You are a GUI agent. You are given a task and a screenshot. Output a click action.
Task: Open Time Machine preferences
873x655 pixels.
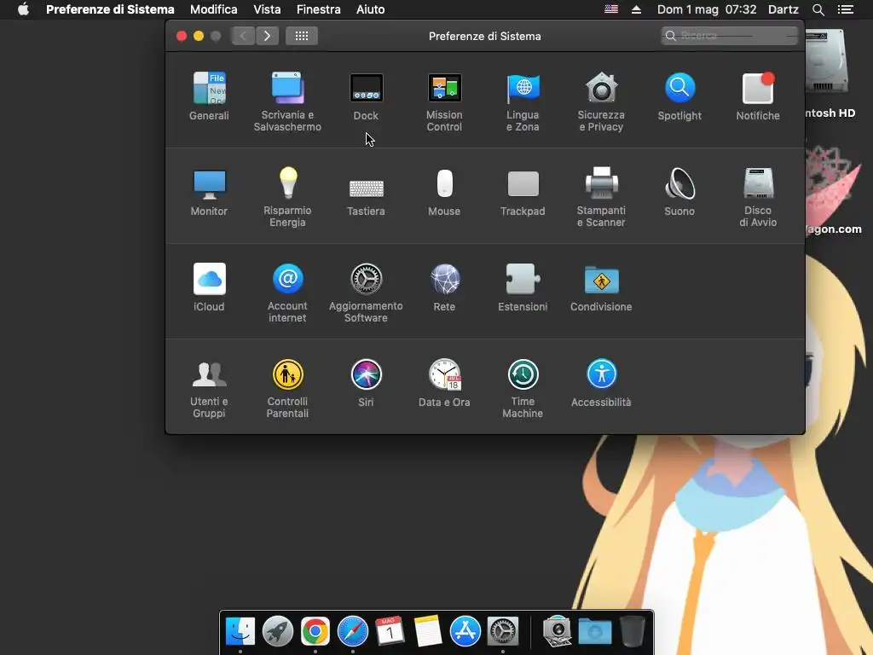(x=523, y=388)
